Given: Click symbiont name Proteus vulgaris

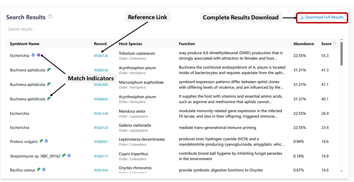Looking at the screenshot, I should click(x=24, y=142).
